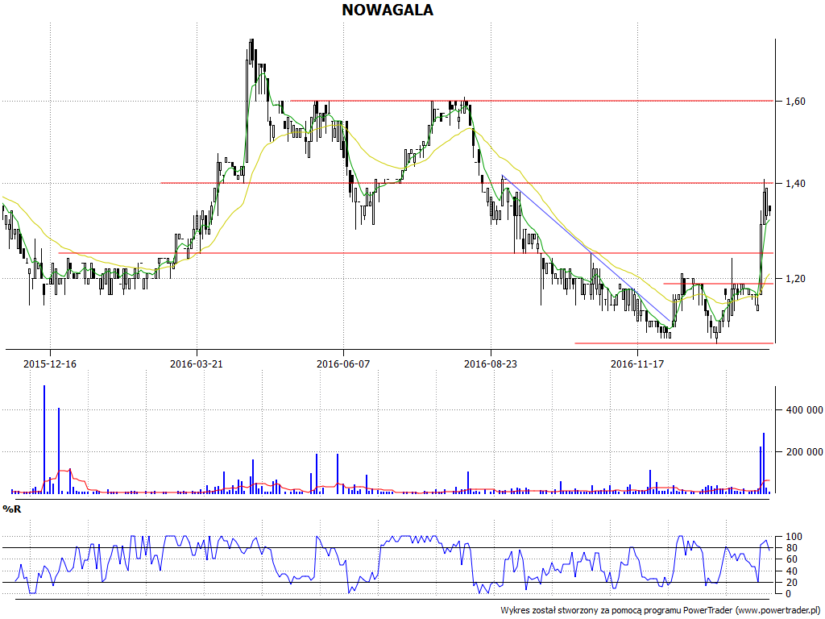The height and width of the screenshot is (619, 825).
Task: Click the blue descending trend line
Action: pos(586,247)
